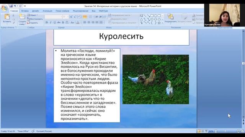
Task: Open the undo history dropdown arrow
Action: (17, 6)
